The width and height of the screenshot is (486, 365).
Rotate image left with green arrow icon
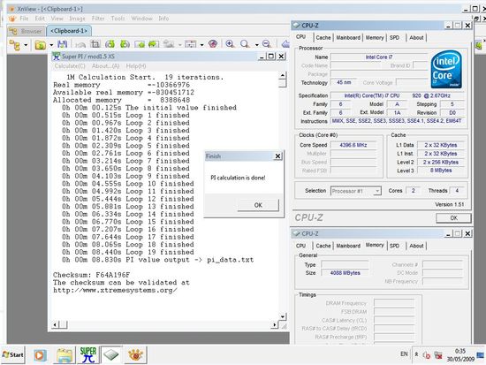tap(110, 44)
